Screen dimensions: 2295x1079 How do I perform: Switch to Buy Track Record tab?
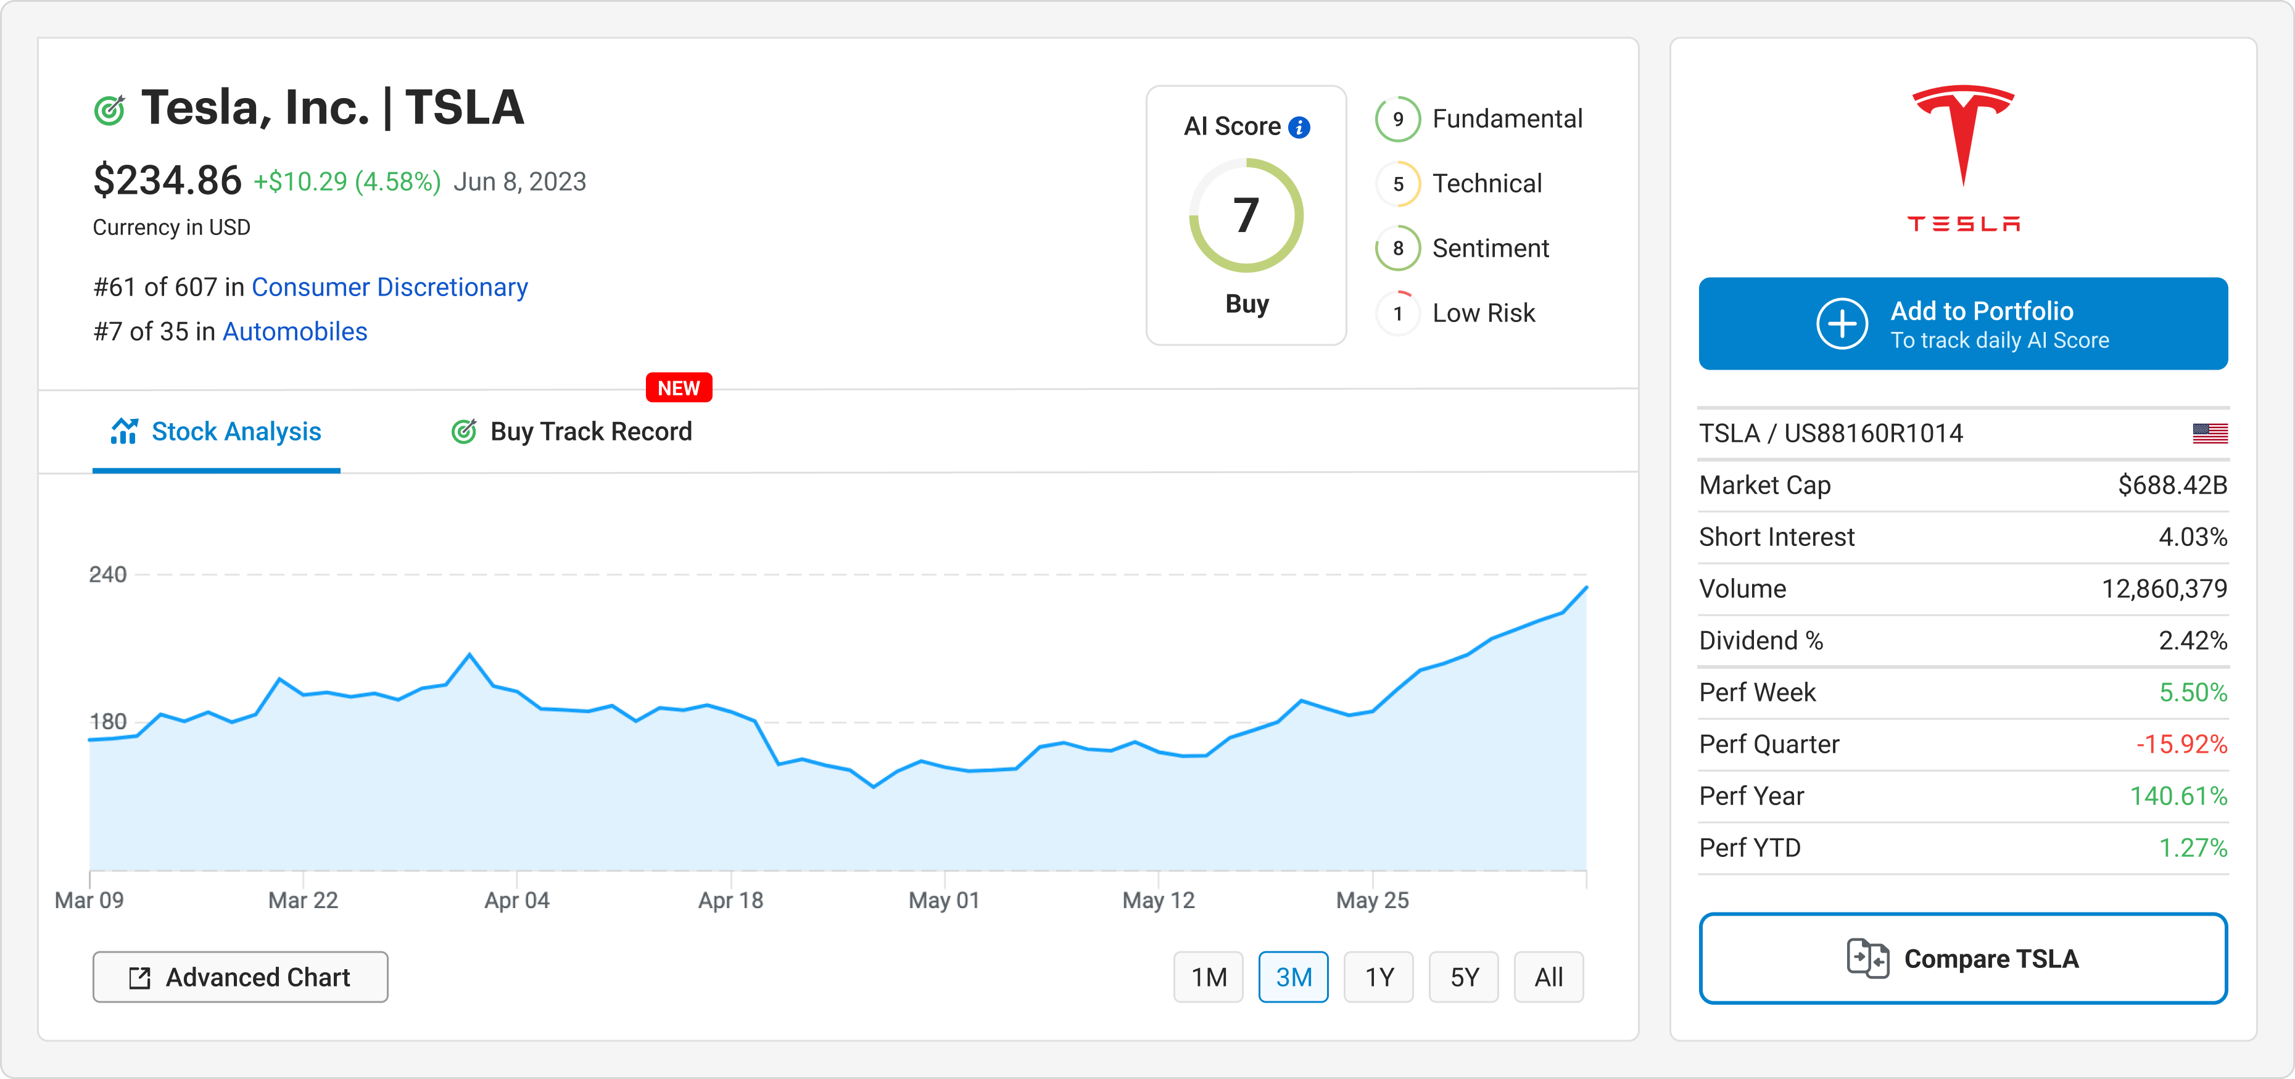(x=572, y=432)
